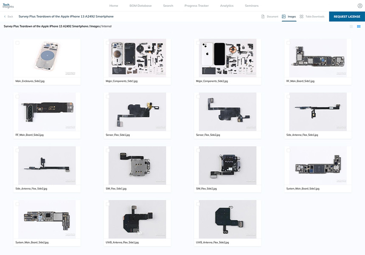
Task: View the Sensor_Flex_Side2.jpg thumbnail image
Action: click(227, 112)
